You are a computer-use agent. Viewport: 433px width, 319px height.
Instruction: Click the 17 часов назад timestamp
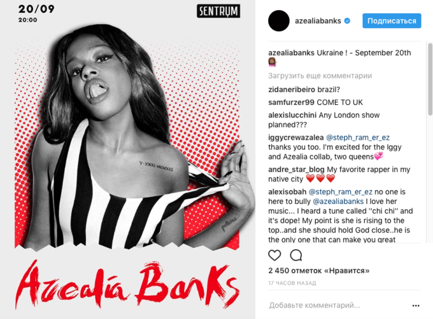(292, 283)
